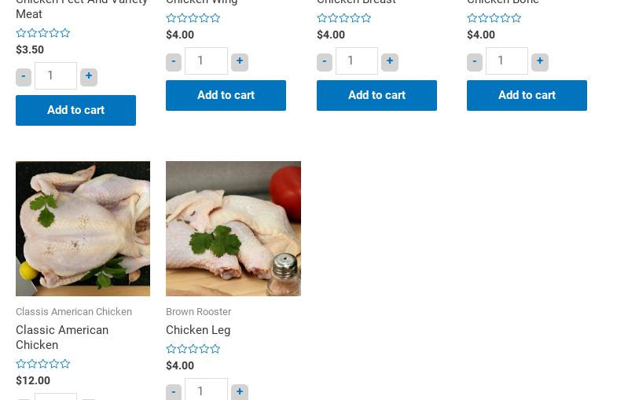Click star rating under Classic American Chicken
This screenshot has height=400, width=617.
[43, 364]
